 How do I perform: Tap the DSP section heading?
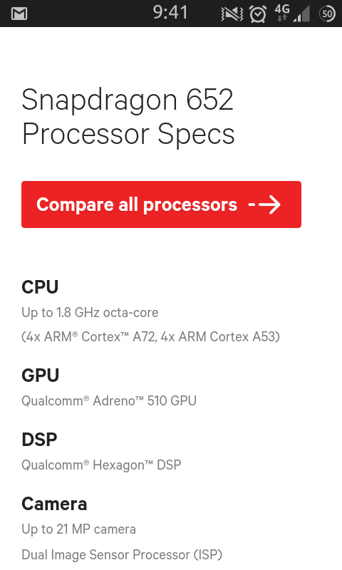pyautogui.click(x=39, y=440)
